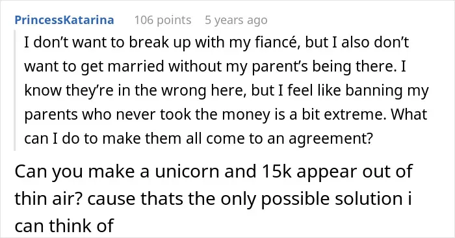Click the quoted line starting 'know they're in the wrong'
Viewport: 455px width, 238px height.
pos(226,90)
